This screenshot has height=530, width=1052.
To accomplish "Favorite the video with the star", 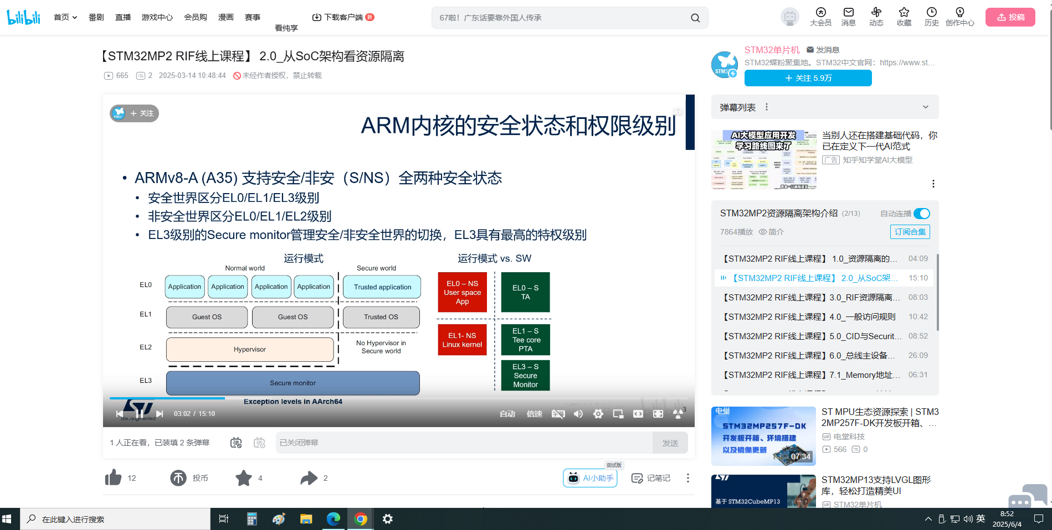I will click(244, 478).
